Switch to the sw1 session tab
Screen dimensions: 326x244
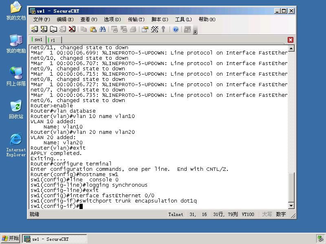37,39
